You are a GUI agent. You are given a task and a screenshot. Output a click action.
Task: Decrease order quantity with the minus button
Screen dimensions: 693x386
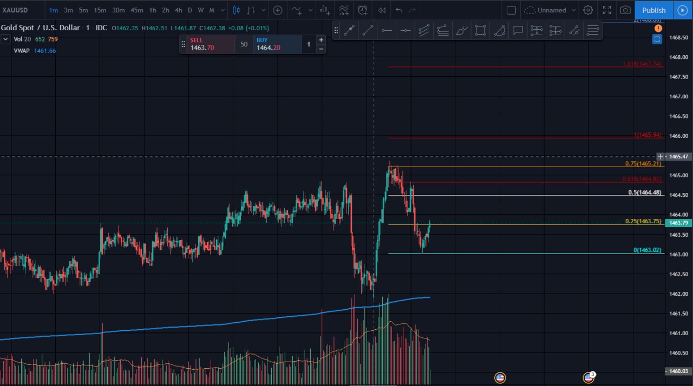pyautogui.click(x=321, y=49)
